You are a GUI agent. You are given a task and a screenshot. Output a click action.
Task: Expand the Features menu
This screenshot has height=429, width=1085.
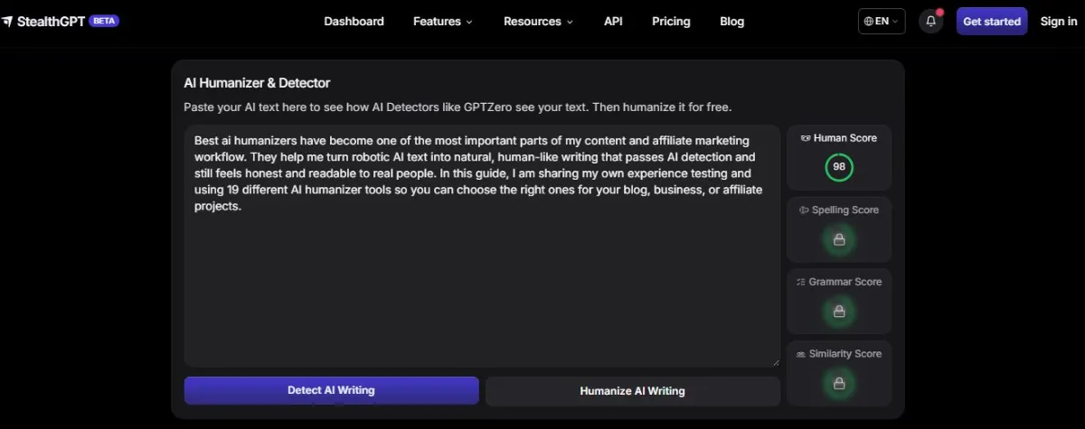443,22
